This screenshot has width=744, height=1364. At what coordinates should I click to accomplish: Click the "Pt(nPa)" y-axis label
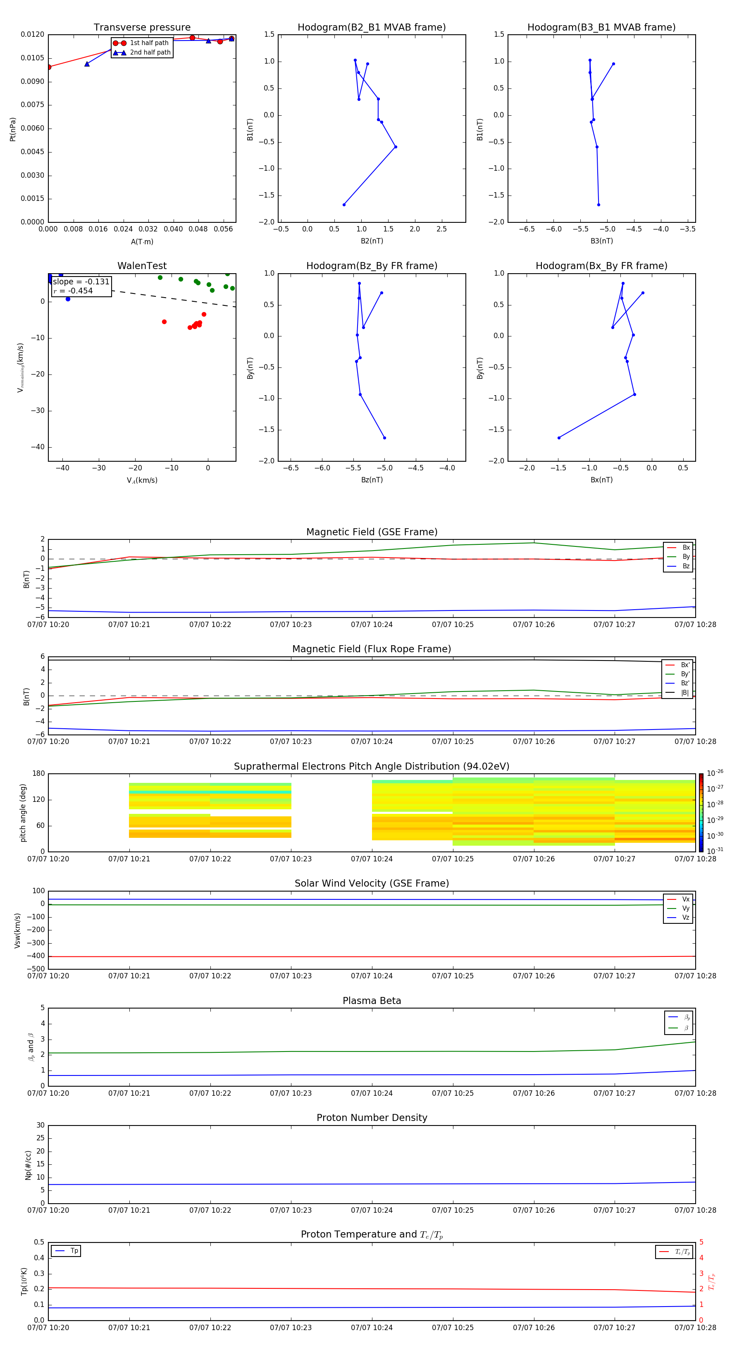(13, 129)
